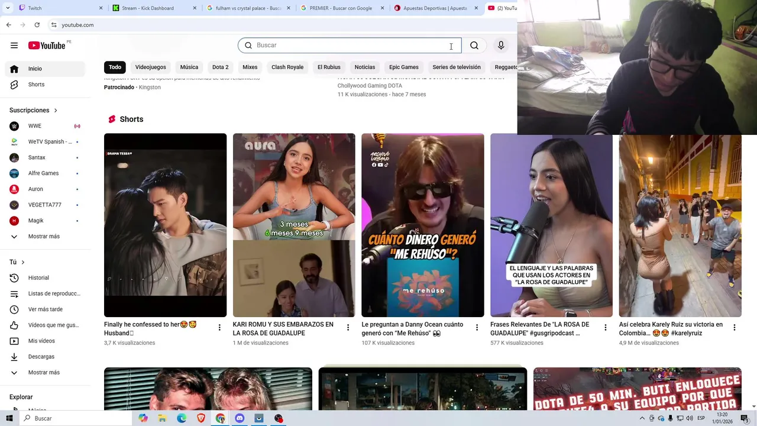757x426 pixels.
Task: Click the youtube.com address bar
Action: [x=77, y=25]
